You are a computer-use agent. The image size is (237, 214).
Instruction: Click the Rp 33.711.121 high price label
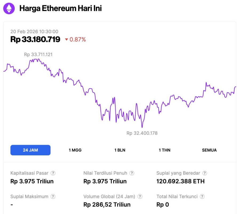pos(38,55)
